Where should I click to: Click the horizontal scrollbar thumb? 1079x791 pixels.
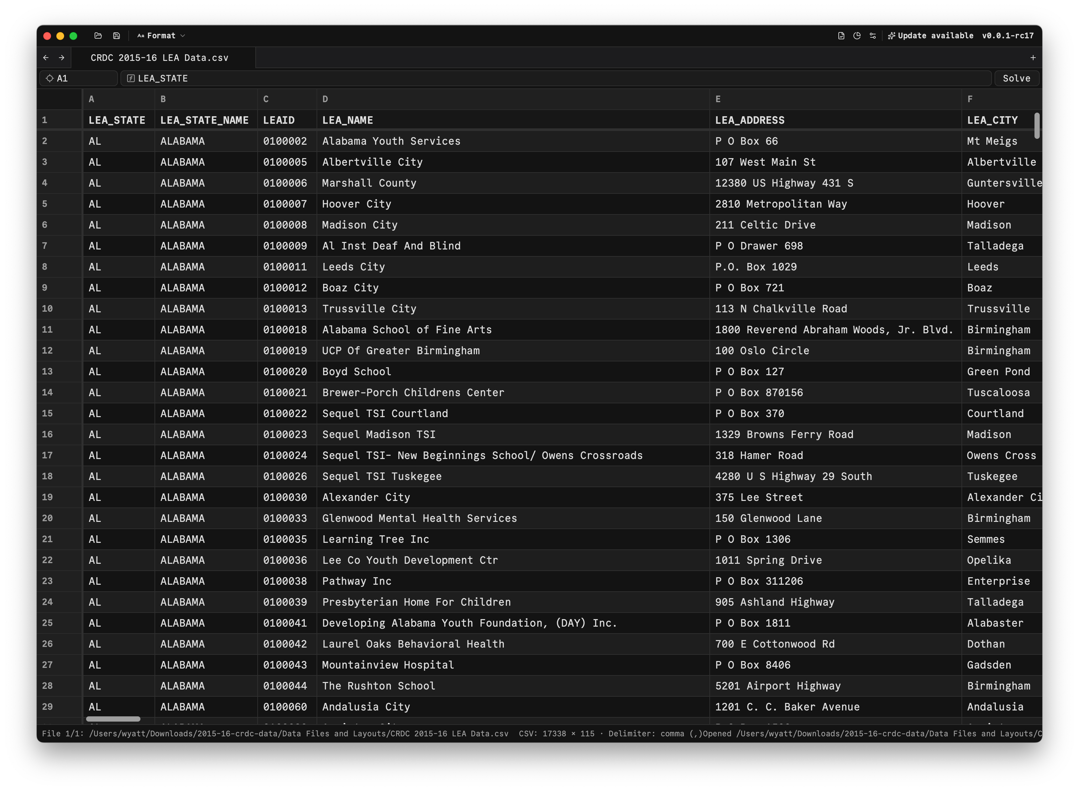click(113, 719)
